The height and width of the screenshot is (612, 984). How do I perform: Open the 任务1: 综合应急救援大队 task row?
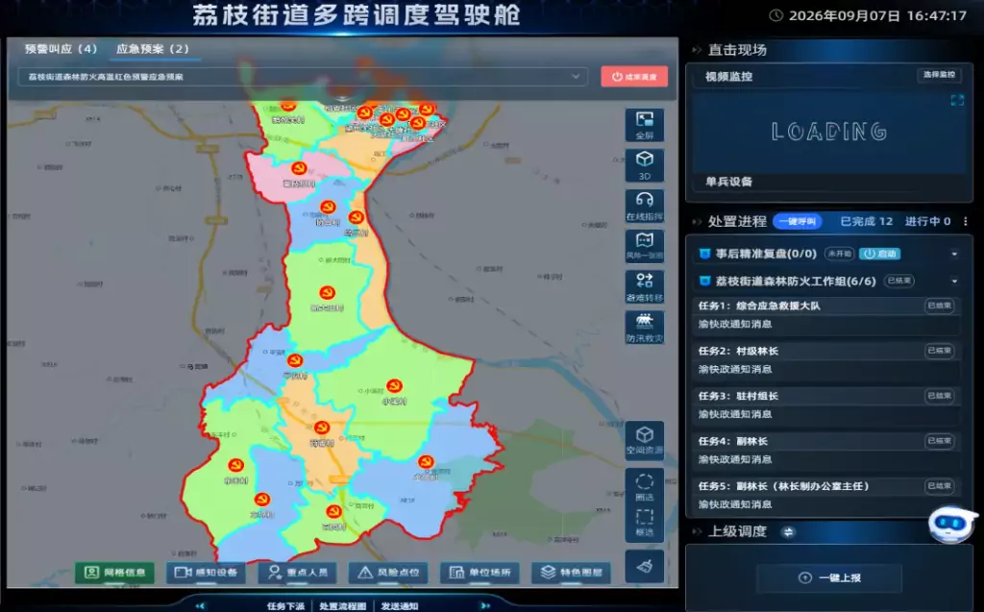tap(826, 314)
